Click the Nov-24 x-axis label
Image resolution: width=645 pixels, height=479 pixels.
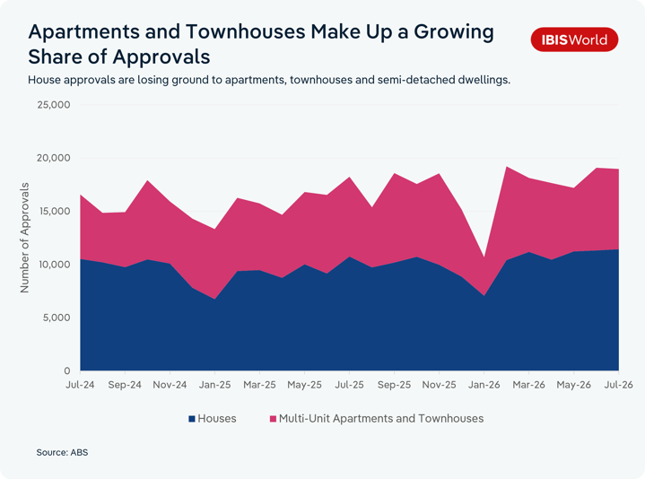[170, 385]
